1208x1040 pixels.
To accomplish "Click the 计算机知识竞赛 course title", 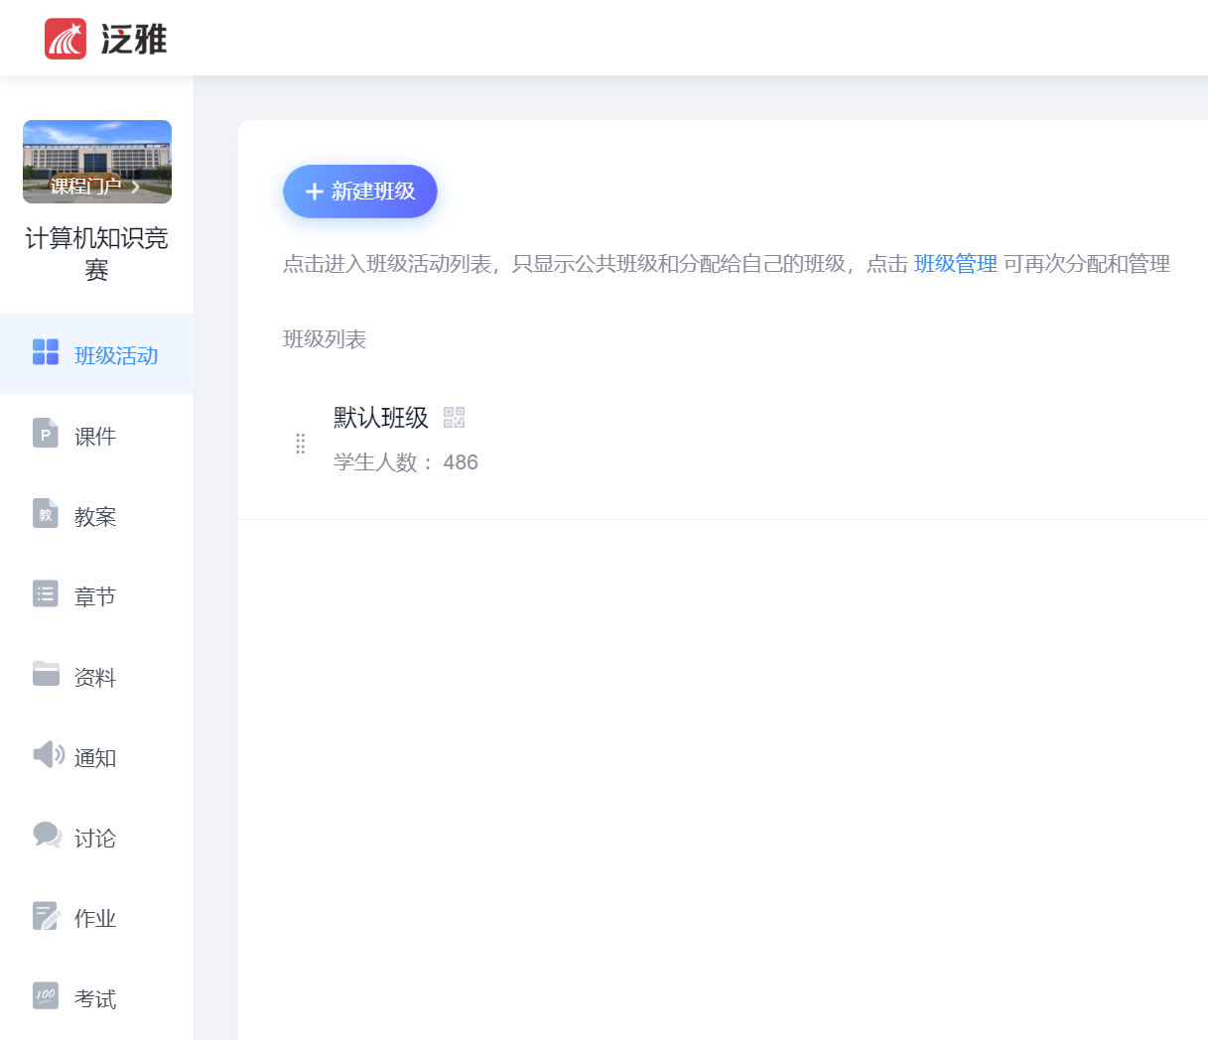I will coord(96,253).
